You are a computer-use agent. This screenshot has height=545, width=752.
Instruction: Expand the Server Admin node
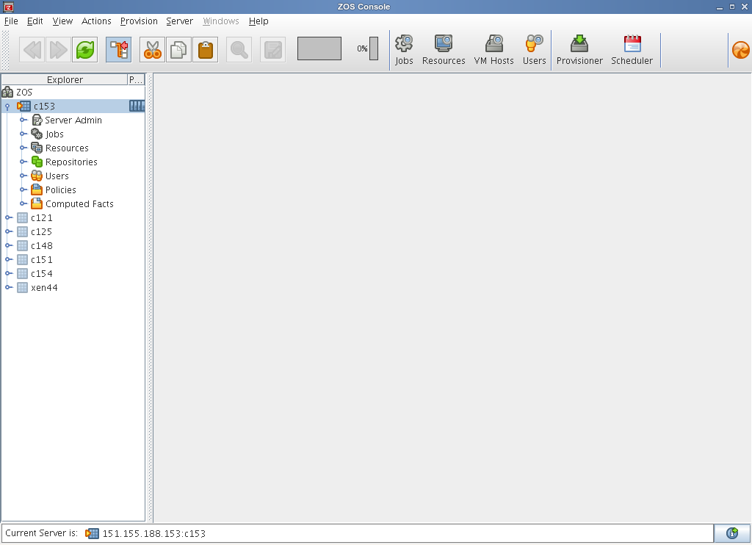pyautogui.click(x=23, y=120)
